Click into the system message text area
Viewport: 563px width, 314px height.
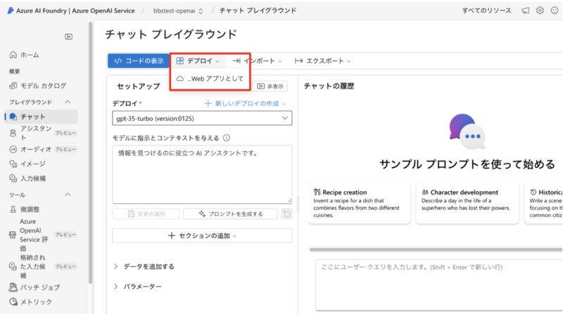(202, 174)
